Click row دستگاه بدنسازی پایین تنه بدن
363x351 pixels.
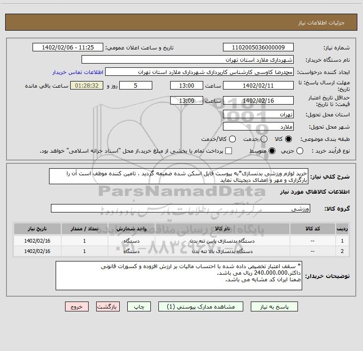click(181, 241)
